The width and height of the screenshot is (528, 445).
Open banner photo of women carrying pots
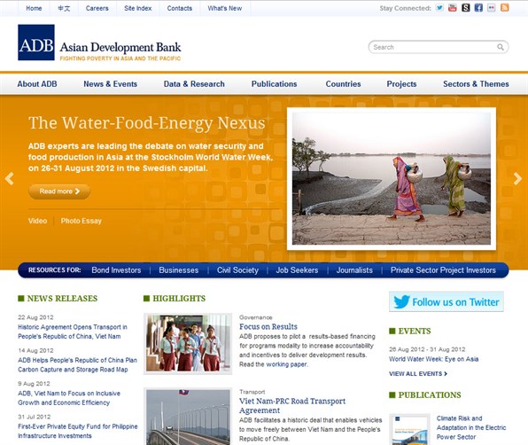(x=392, y=178)
